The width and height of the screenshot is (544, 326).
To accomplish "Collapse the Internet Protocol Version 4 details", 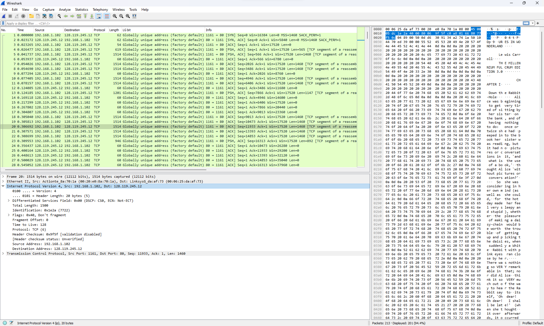I will (x=3, y=186).
